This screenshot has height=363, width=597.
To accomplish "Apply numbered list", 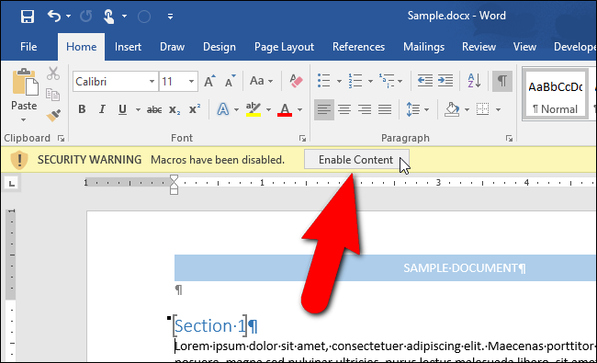I will tap(355, 81).
